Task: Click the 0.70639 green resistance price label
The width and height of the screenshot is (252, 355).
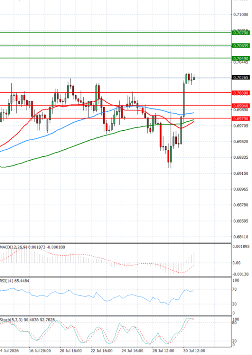Action: click(241, 46)
